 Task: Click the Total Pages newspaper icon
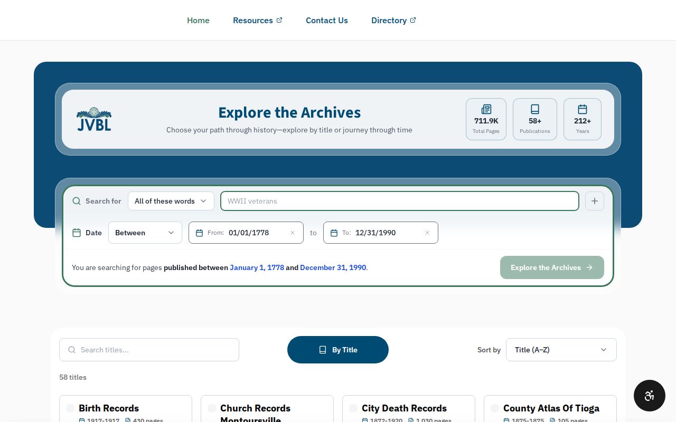tap(486, 109)
